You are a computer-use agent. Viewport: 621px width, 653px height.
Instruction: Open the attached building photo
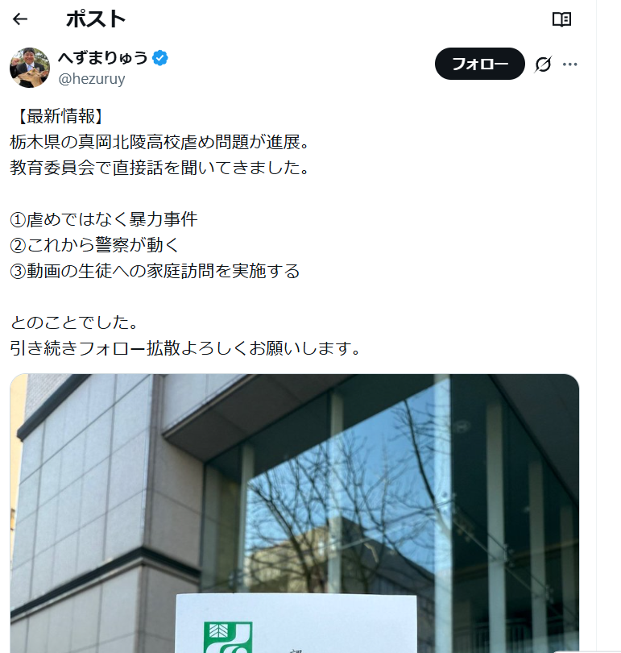pos(295,513)
